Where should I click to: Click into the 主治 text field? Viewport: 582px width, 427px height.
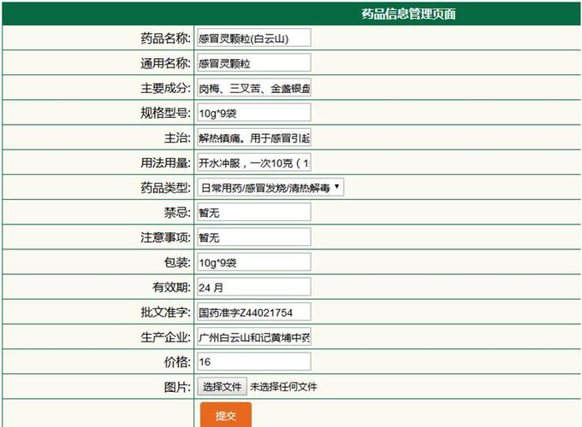[x=254, y=137]
